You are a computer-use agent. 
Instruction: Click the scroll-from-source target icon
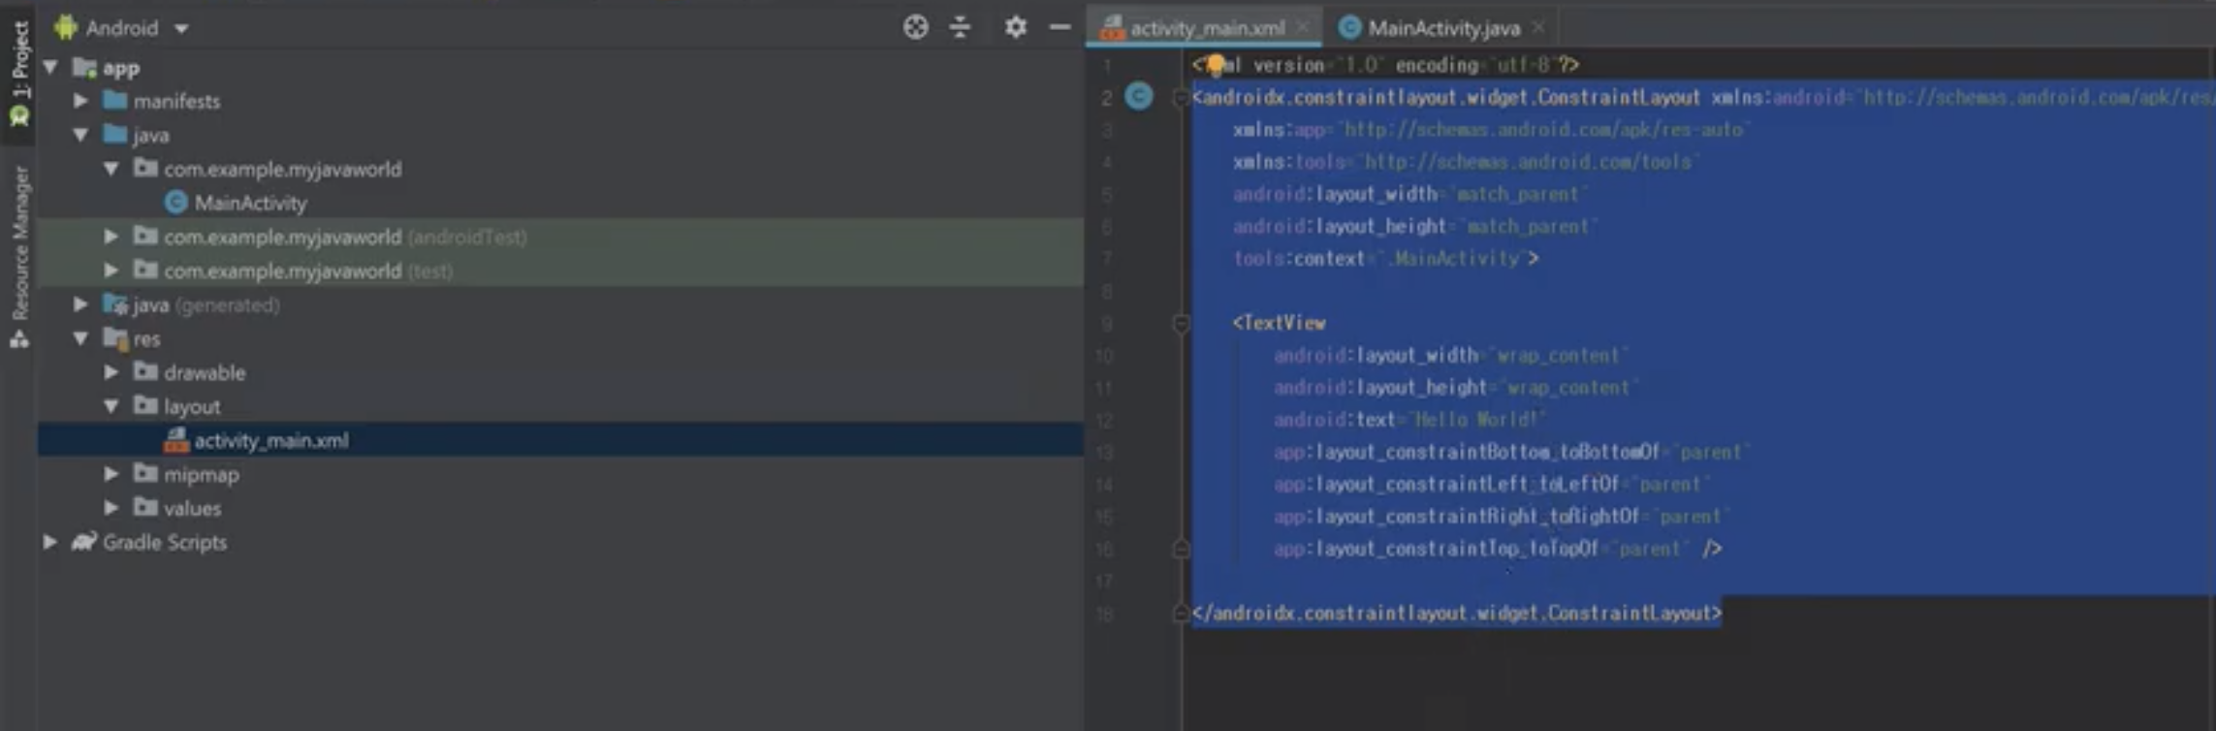click(x=915, y=27)
